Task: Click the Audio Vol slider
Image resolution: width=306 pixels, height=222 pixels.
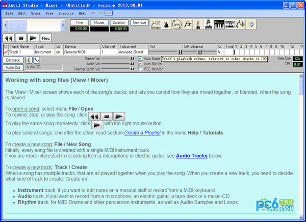Action: pyautogui.click(x=118, y=64)
